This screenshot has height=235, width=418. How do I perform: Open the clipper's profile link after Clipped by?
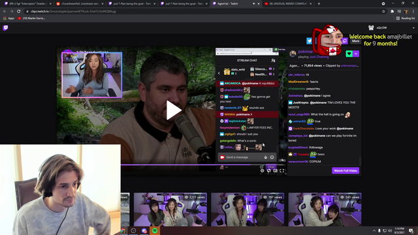pos(349,65)
